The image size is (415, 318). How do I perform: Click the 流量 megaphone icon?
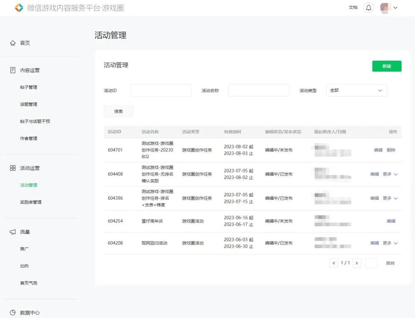point(12,232)
